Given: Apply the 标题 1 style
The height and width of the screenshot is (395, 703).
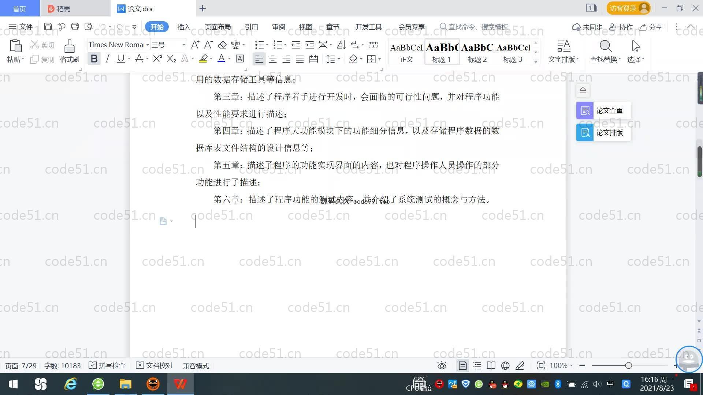Looking at the screenshot, I should tap(442, 52).
